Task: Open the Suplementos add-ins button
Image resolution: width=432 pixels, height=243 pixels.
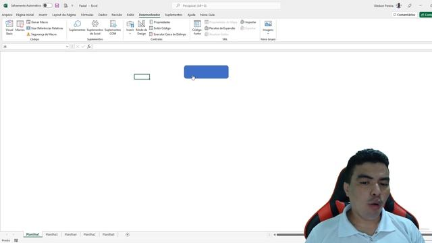Action: (77, 26)
